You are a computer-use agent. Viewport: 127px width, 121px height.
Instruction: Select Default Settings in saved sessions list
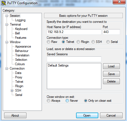coord(58,65)
